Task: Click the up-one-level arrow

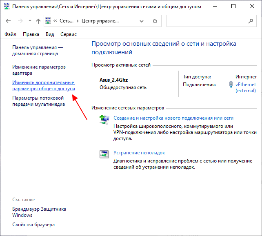Action: (38, 21)
